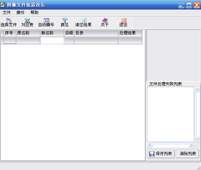Click the 保存列表 button
The image size is (201, 170).
[x=161, y=154]
